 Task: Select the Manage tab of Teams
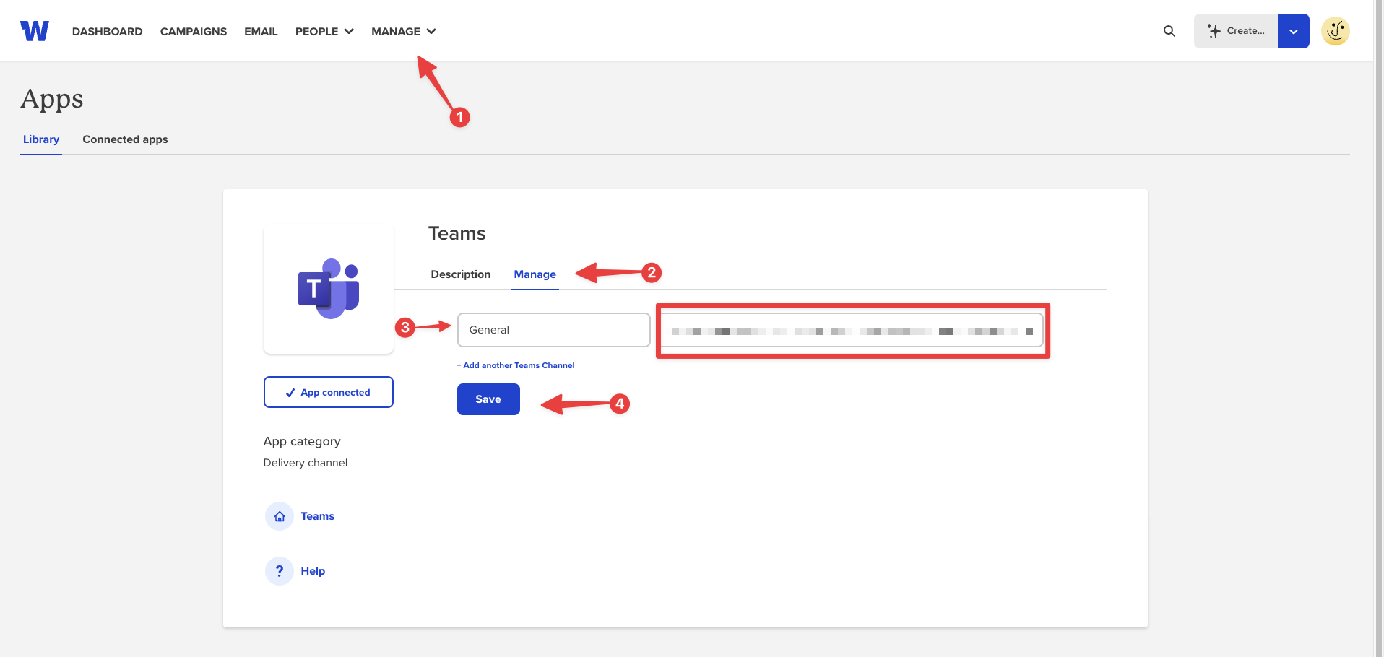(535, 274)
